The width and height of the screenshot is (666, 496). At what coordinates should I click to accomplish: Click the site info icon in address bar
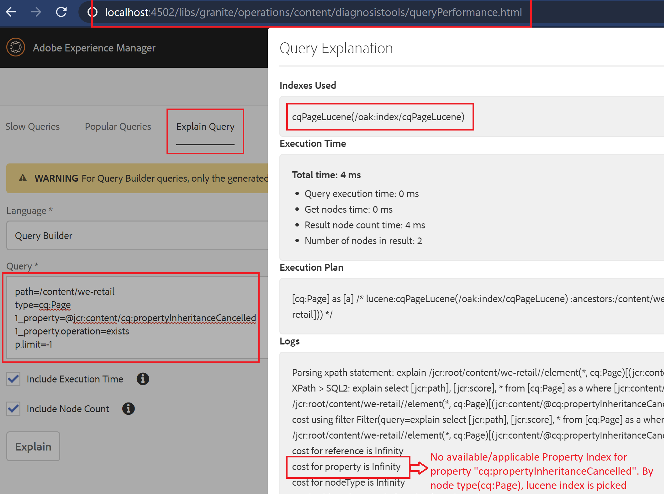point(92,12)
